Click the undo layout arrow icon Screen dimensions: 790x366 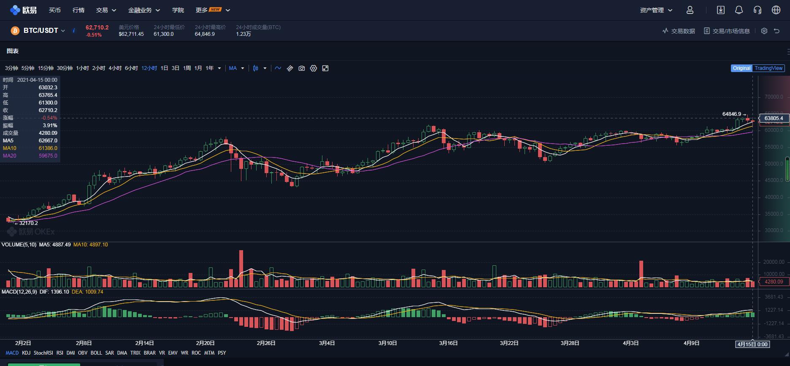(776, 31)
